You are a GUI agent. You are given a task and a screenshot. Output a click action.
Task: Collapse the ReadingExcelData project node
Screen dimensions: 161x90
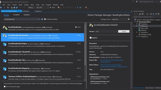(x=135, y=22)
